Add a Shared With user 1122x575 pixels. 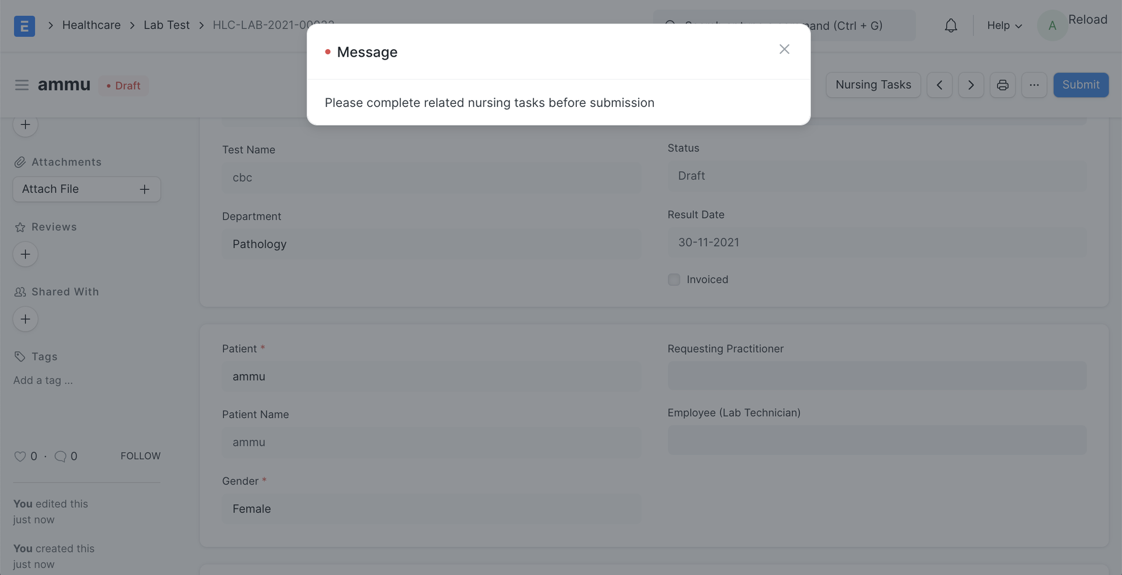pos(25,319)
